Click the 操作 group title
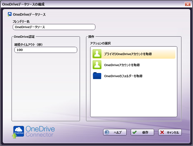Screen dimensions: 193x146 point(91,37)
